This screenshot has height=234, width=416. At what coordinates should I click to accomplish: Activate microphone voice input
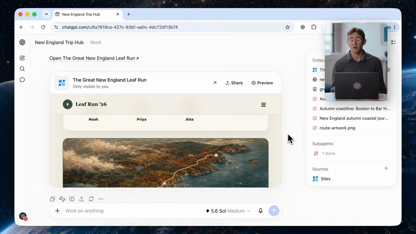click(x=261, y=211)
